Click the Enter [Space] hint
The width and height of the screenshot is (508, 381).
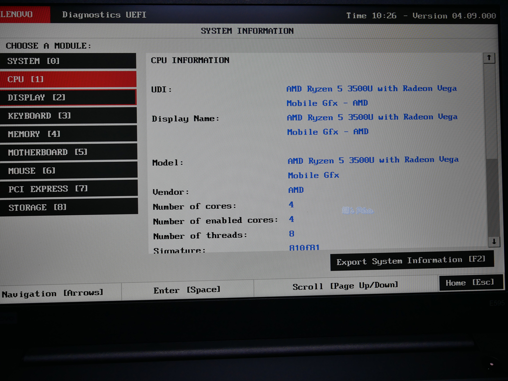(187, 290)
